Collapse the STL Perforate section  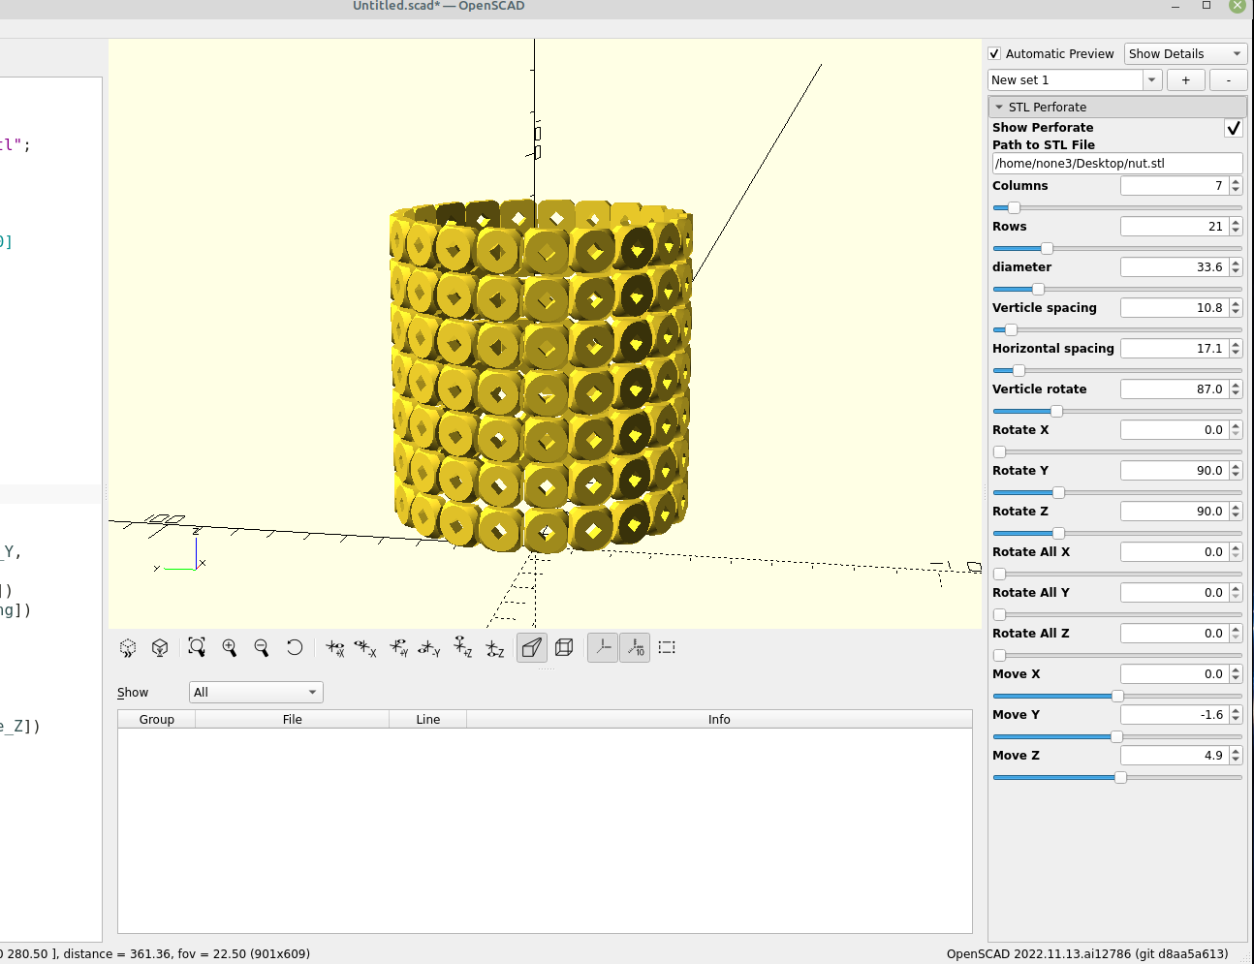click(1001, 107)
